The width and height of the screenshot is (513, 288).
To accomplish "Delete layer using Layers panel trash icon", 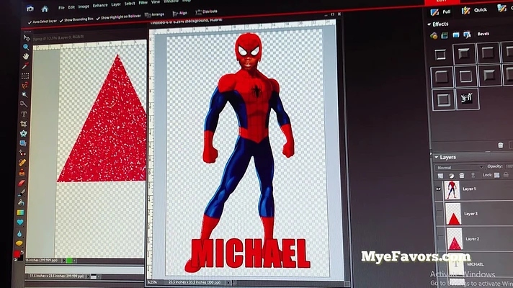I will coord(462,176).
